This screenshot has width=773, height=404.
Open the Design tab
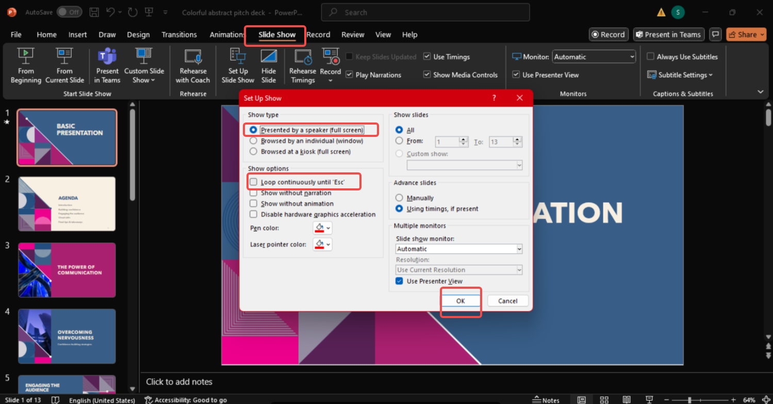[x=138, y=34]
